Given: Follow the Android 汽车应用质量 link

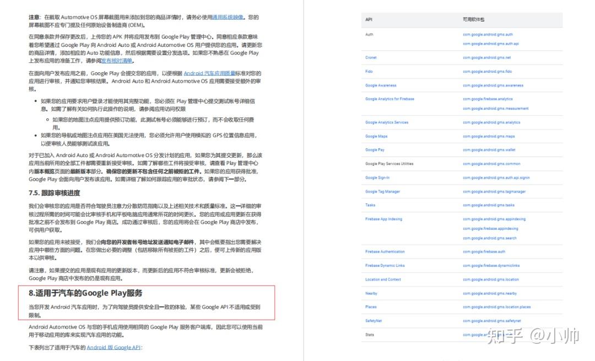Looking at the screenshot, I should point(209,72).
